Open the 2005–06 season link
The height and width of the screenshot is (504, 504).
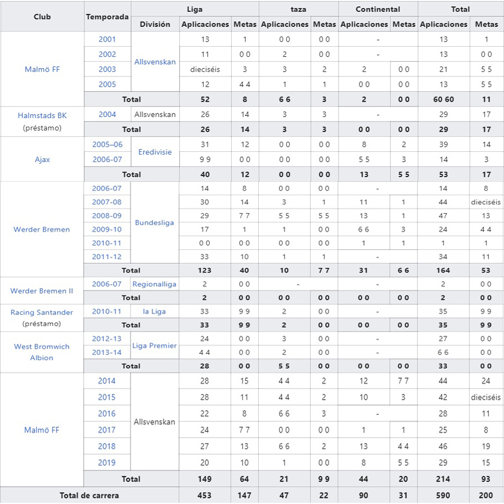tap(107, 144)
